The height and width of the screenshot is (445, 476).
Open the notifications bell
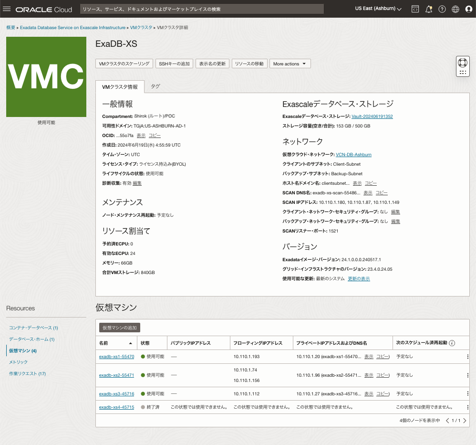[428, 9]
